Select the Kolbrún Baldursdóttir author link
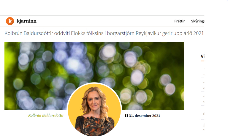Viewport: 228px width, 136px height. (46, 115)
